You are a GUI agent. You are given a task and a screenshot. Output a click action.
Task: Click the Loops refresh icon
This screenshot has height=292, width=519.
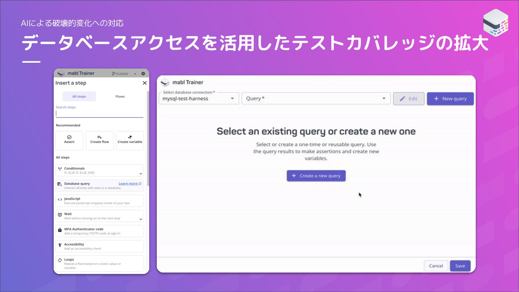60,260
